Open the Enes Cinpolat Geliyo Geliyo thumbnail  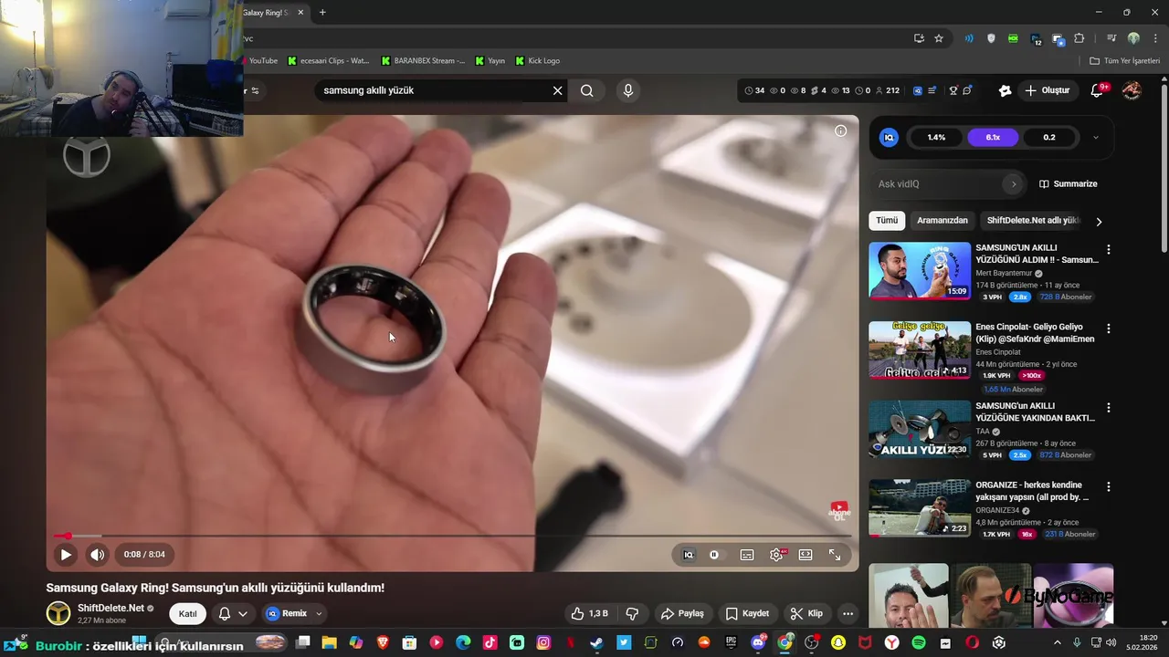tap(920, 349)
